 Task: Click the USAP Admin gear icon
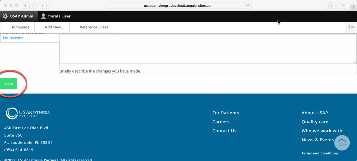[5, 16]
